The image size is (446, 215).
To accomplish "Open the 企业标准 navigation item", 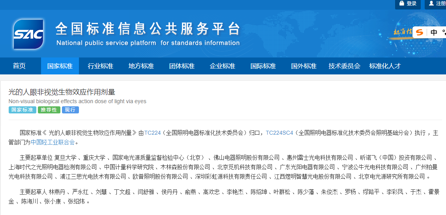I will point(222,66).
